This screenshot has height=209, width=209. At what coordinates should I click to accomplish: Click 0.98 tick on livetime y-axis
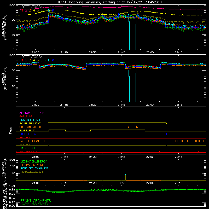12,190
